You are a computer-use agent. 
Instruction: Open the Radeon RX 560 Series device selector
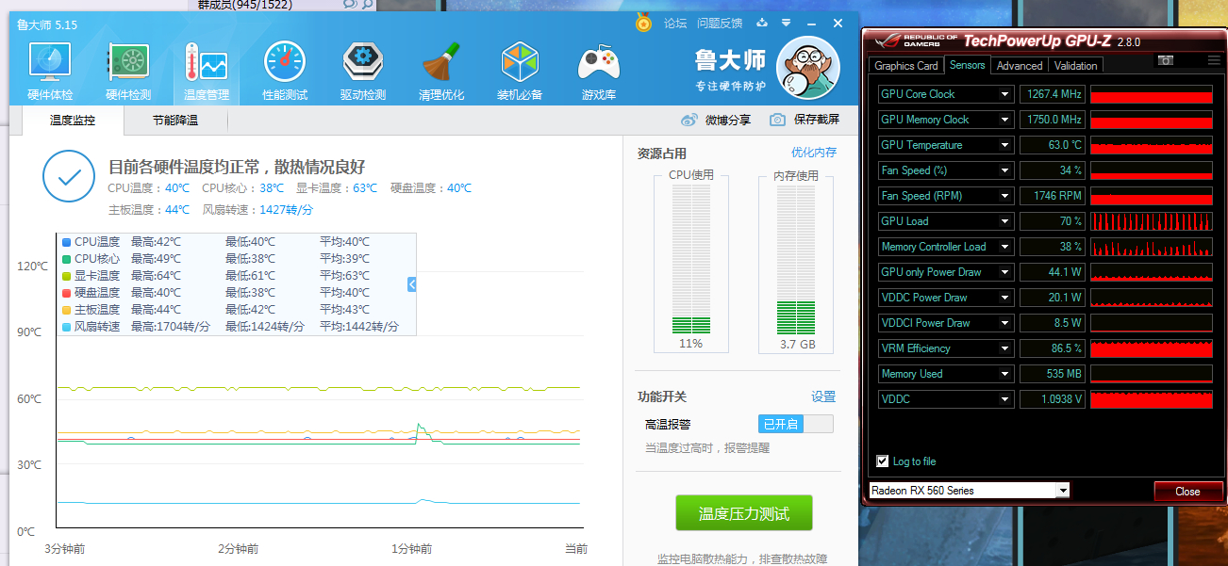969,491
